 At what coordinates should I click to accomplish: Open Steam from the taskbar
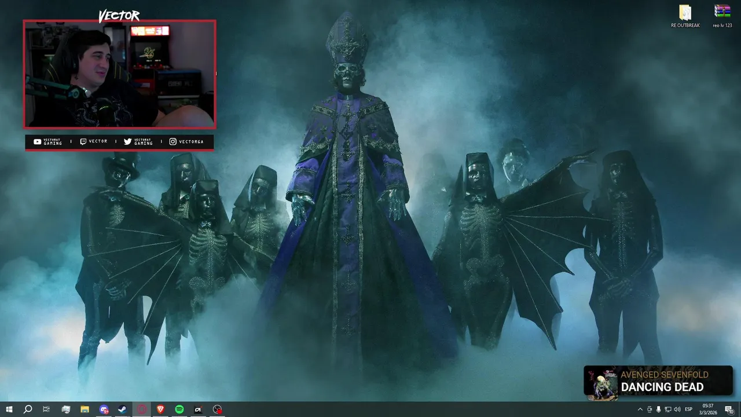[123, 409]
